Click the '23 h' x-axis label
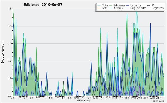 tap(159, 97)
